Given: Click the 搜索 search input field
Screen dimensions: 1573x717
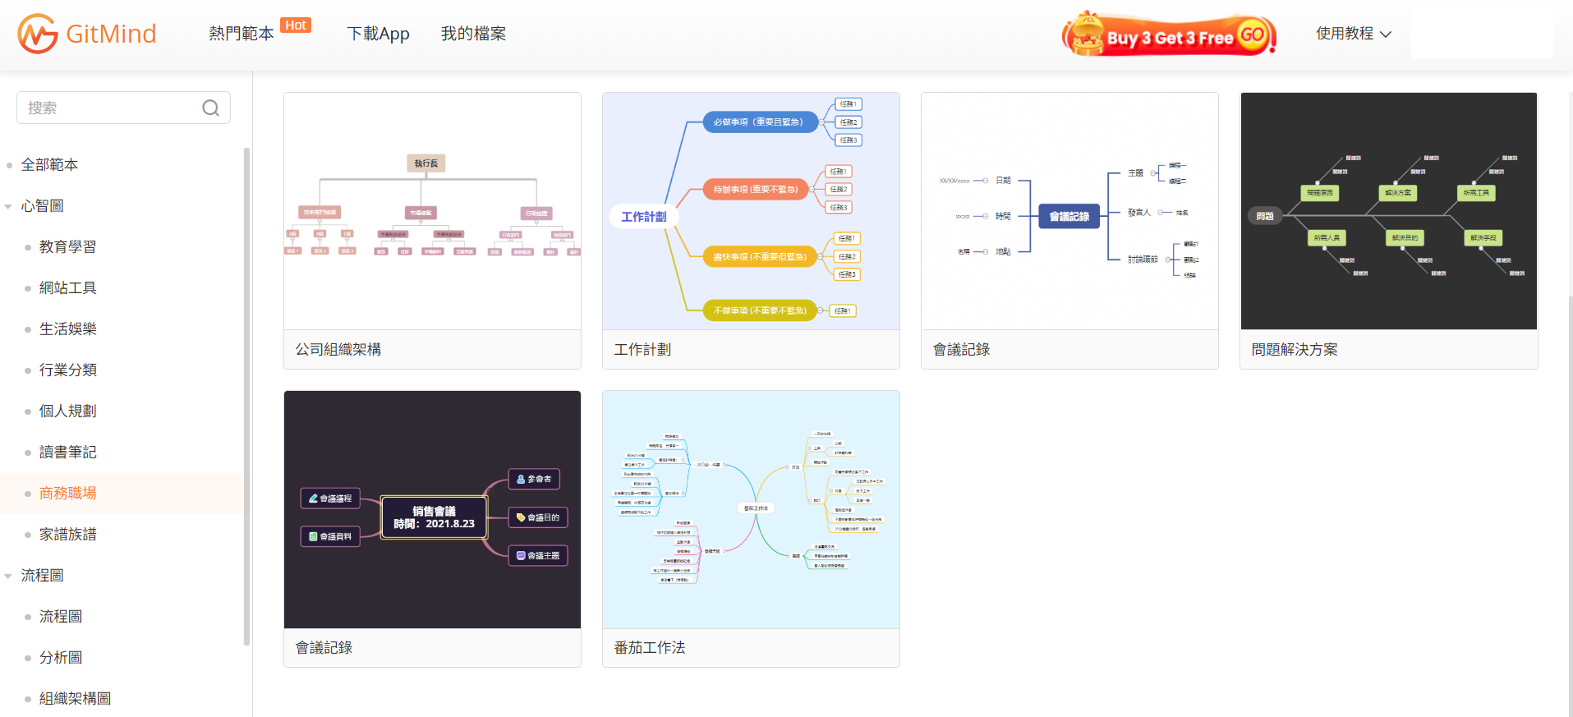Looking at the screenshot, I should coord(123,108).
